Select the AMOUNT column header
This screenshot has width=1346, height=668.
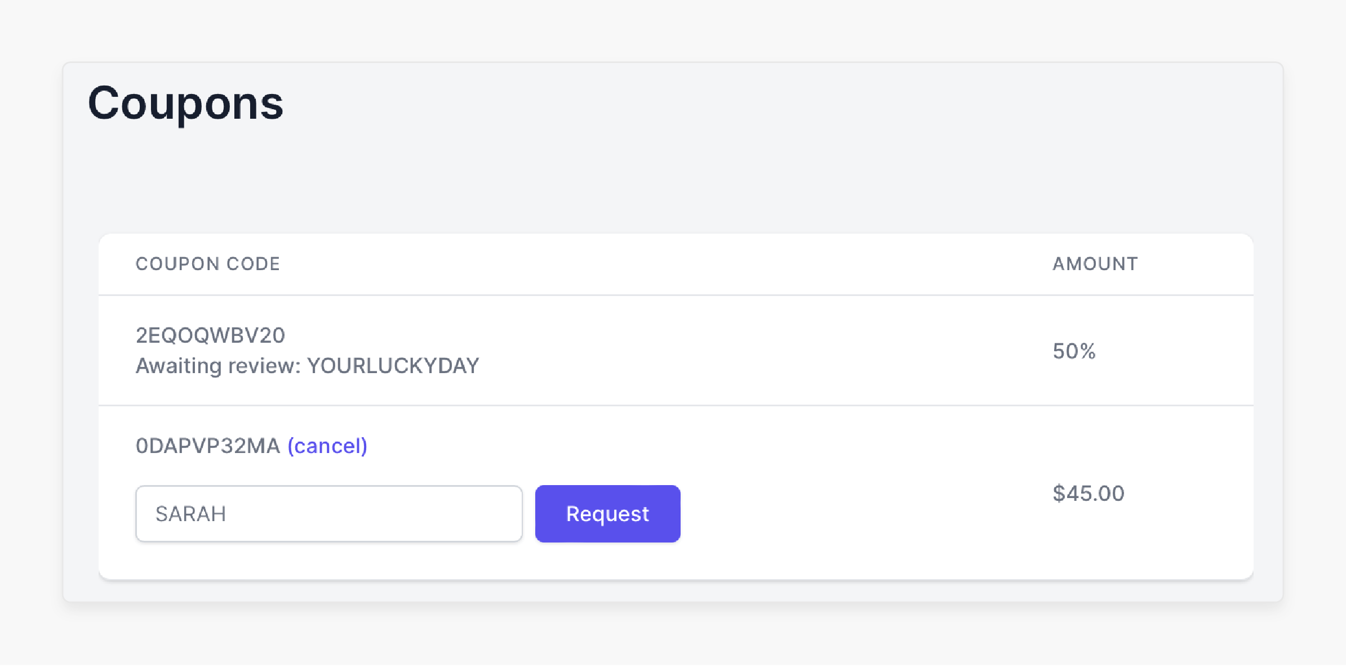click(1095, 264)
